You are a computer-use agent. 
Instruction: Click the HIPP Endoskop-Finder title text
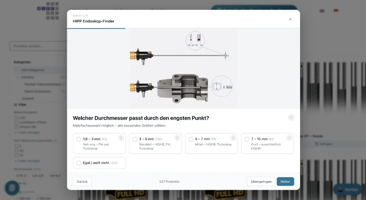coord(94,21)
